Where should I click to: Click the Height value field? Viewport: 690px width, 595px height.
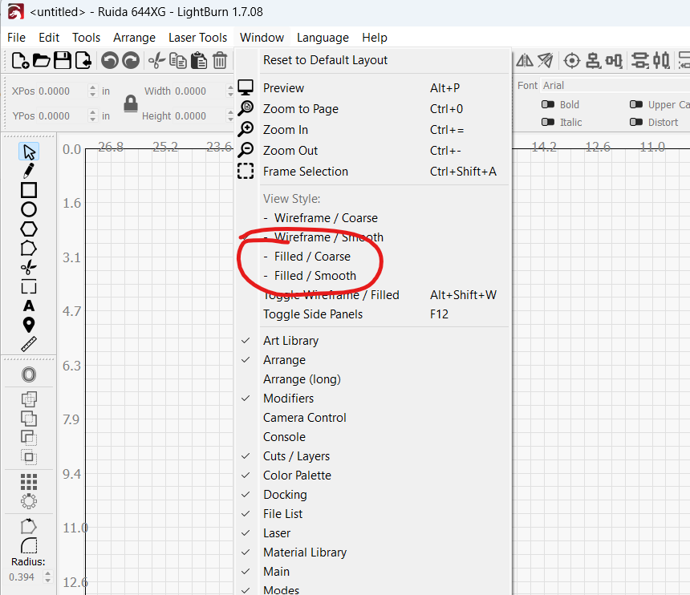tap(199, 116)
